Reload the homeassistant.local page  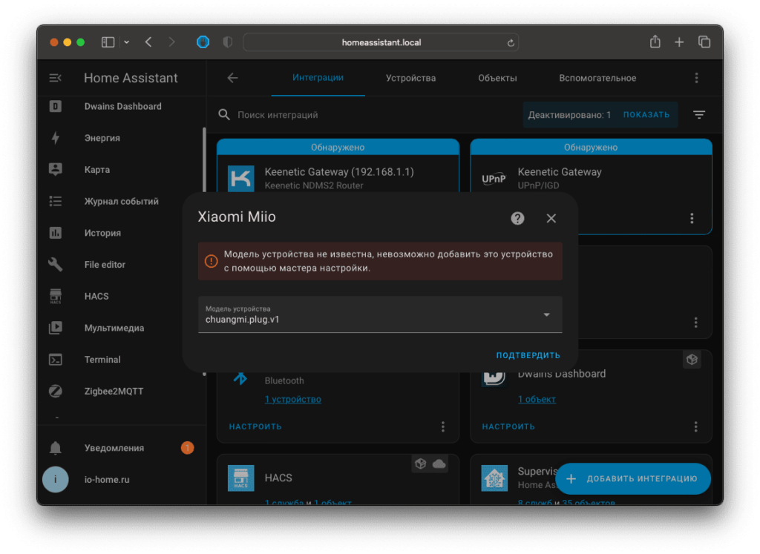511,42
